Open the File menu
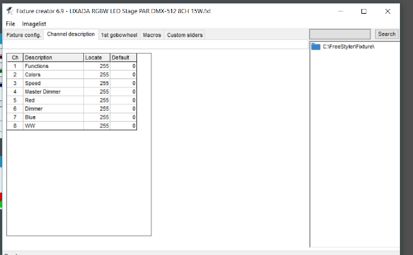 pos(10,24)
